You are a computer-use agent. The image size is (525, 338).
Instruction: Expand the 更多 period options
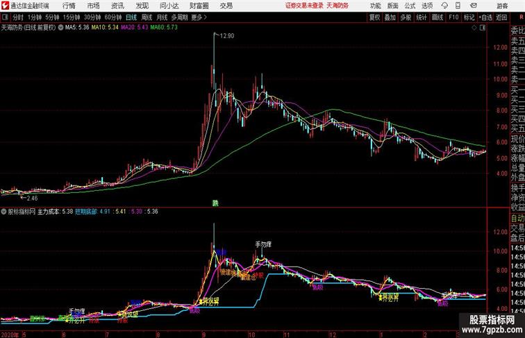[x=199, y=17]
